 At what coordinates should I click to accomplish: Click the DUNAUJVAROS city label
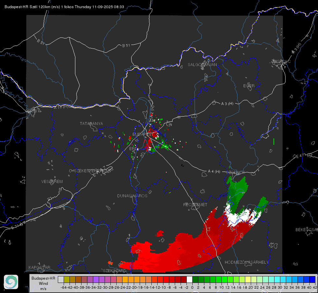tap(132, 196)
